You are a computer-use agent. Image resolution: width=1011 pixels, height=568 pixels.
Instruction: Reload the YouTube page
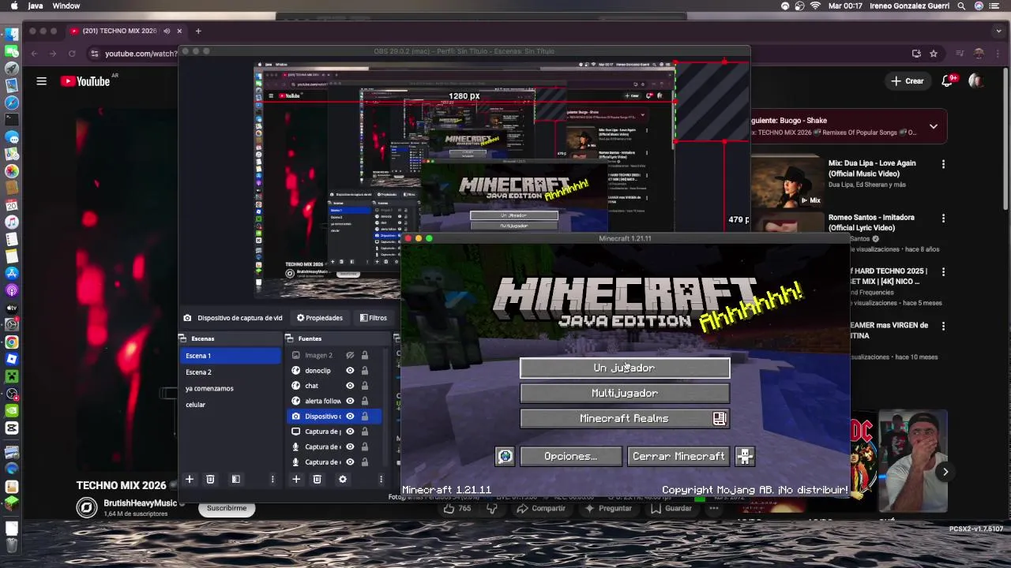pyautogui.click(x=72, y=54)
